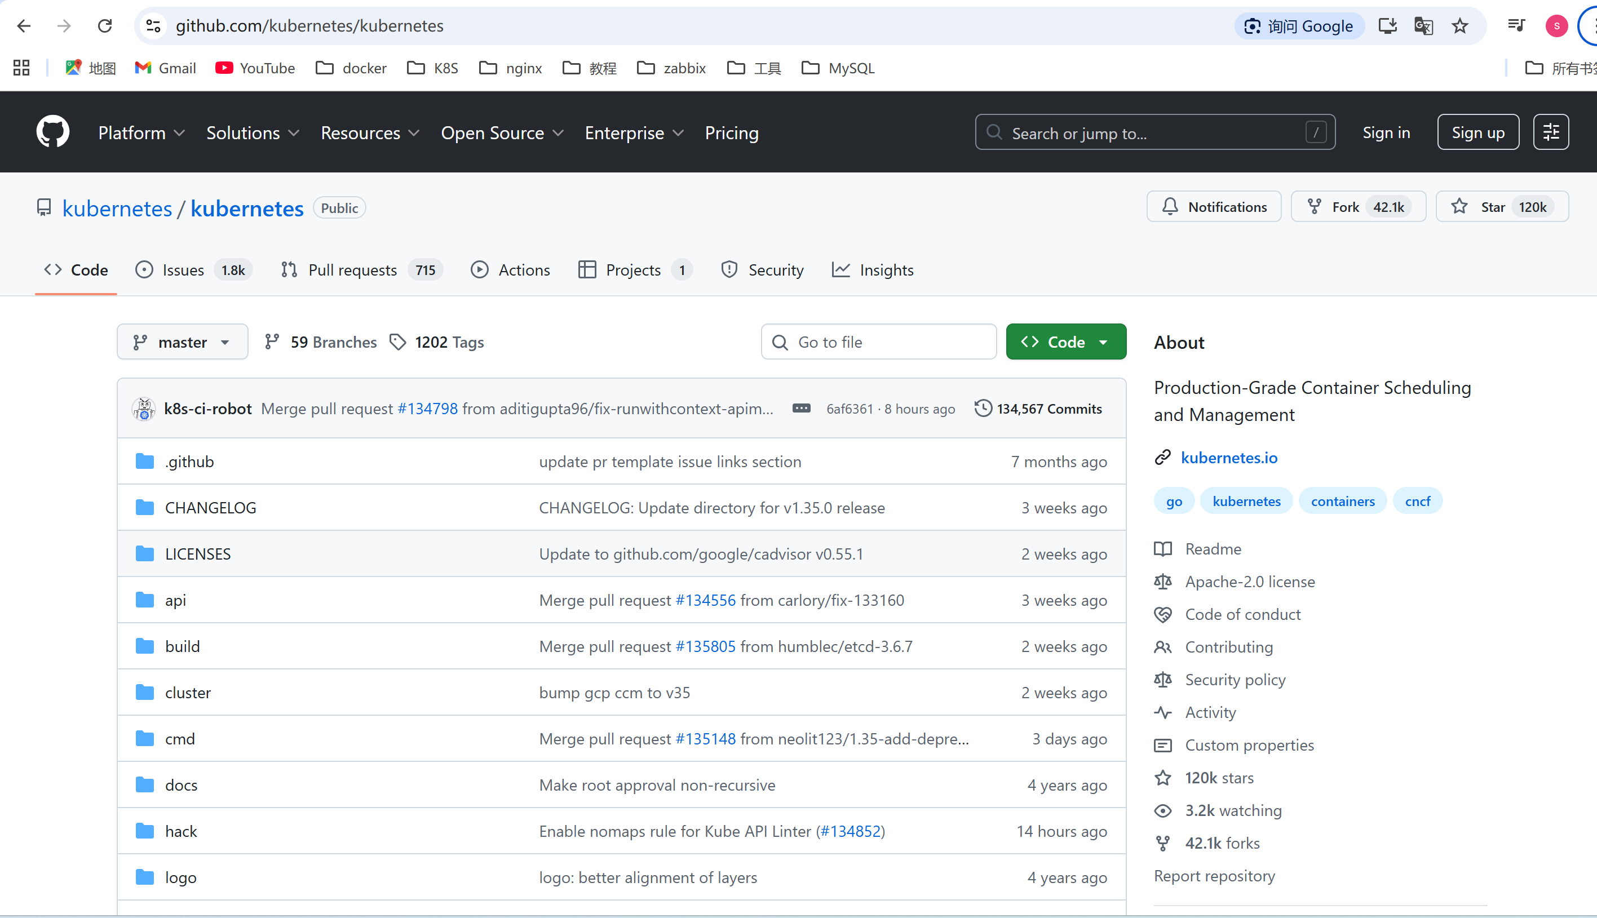The width and height of the screenshot is (1597, 918).
Task: Click the Notifications button
Action: pyautogui.click(x=1214, y=207)
